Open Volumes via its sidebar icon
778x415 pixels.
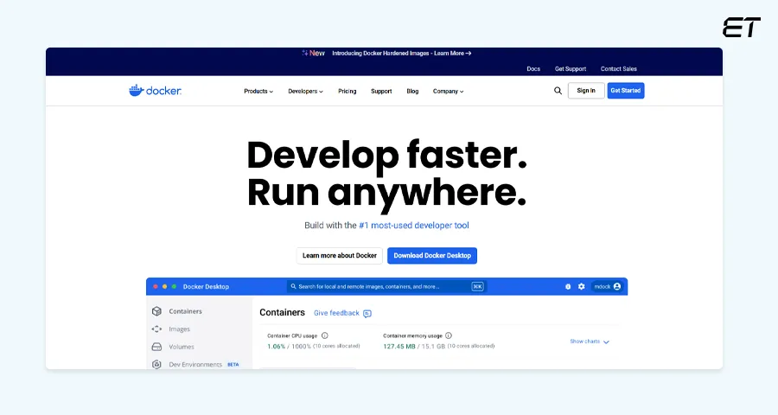(156, 347)
